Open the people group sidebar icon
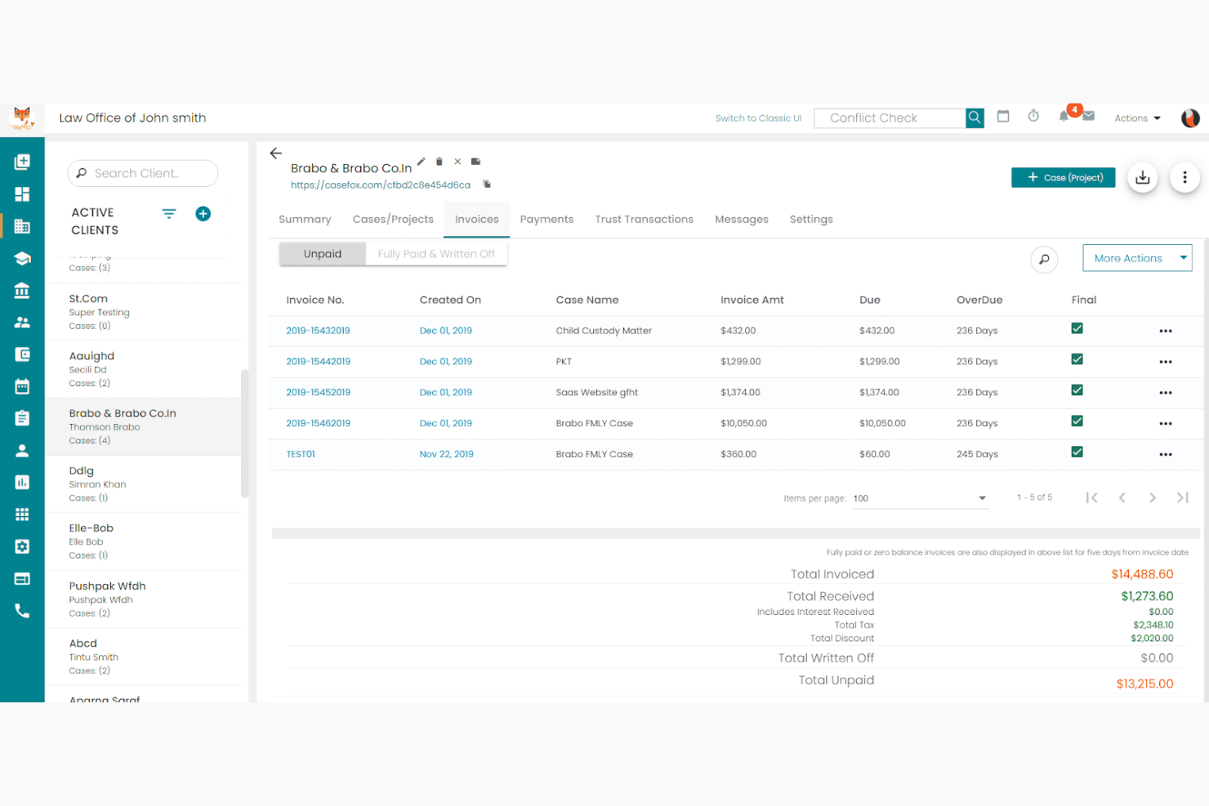 [22, 323]
